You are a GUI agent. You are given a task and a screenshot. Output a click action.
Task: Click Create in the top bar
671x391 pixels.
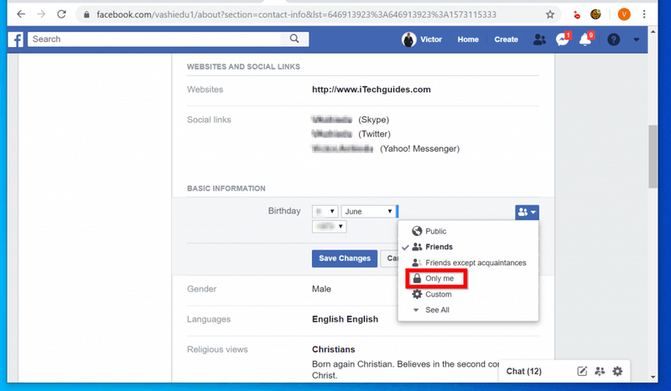506,39
